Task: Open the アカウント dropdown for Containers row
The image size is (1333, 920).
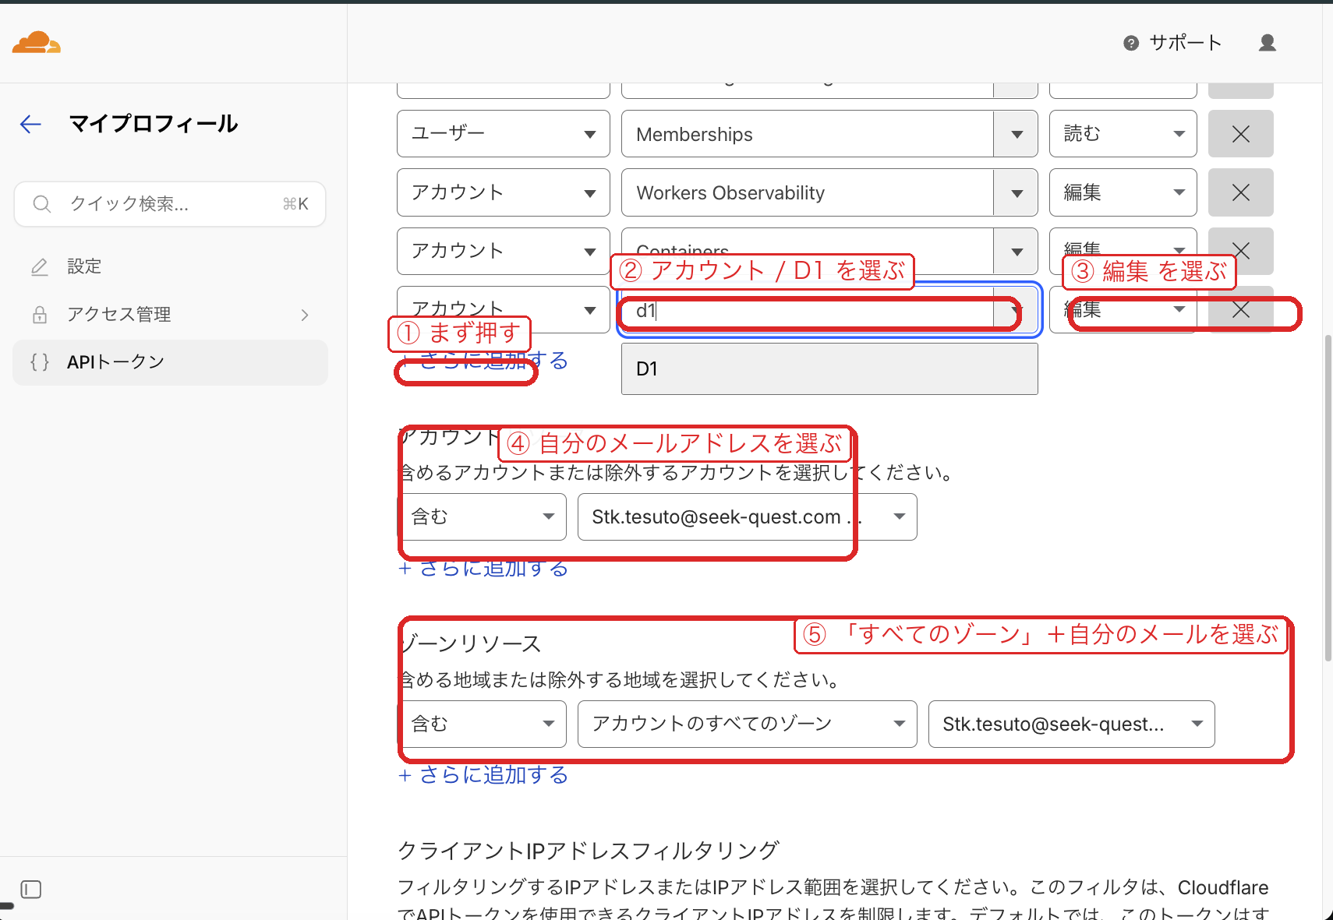Action: coord(503,251)
